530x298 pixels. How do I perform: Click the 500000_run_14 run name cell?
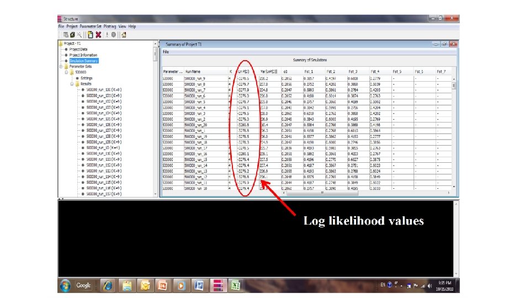[206, 166]
